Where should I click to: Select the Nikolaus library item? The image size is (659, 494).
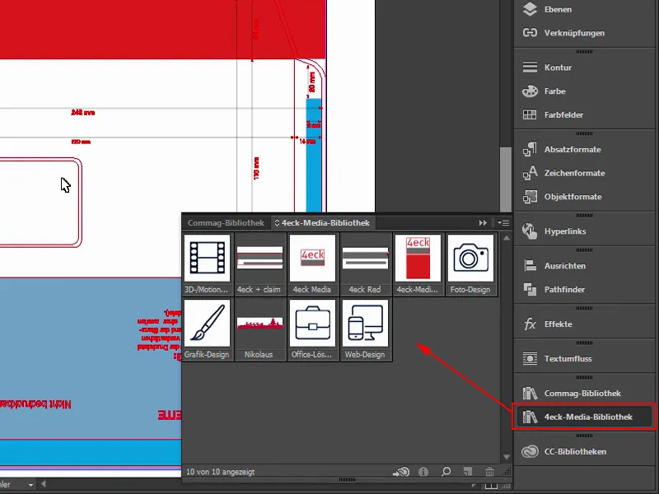point(259,330)
